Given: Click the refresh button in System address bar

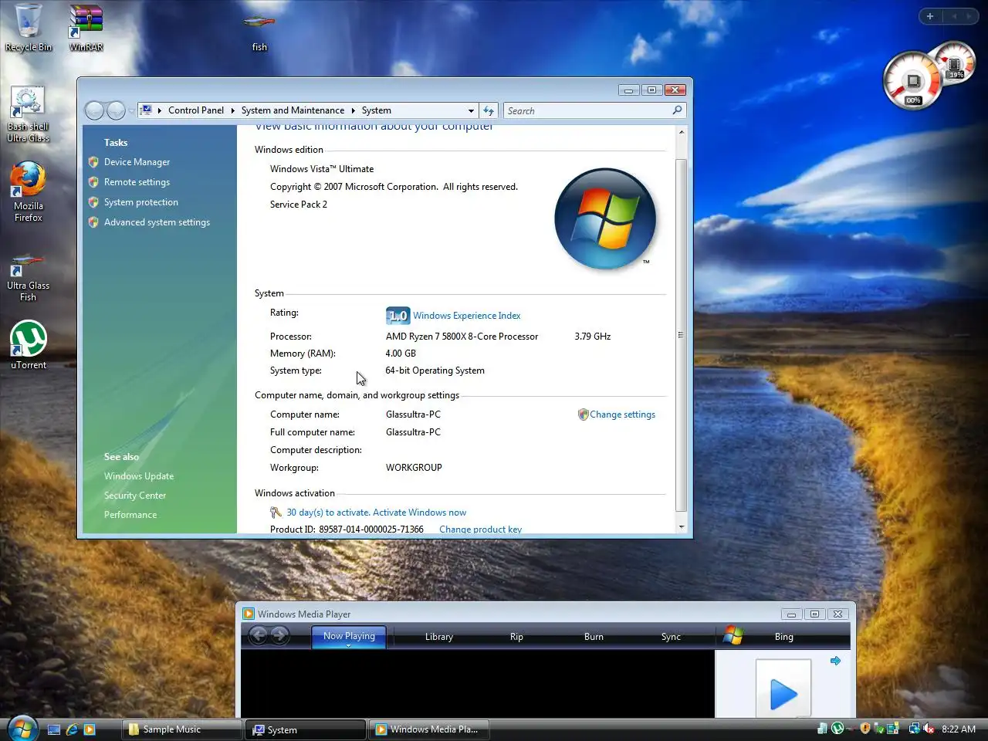Looking at the screenshot, I should [489, 110].
